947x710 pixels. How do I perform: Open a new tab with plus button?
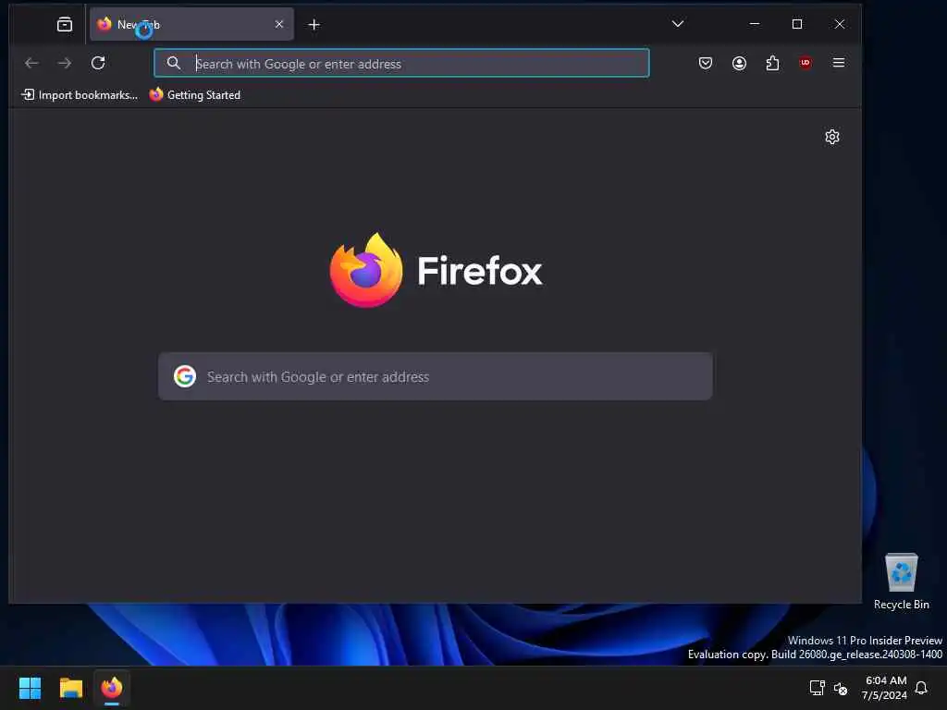(x=314, y=24)
